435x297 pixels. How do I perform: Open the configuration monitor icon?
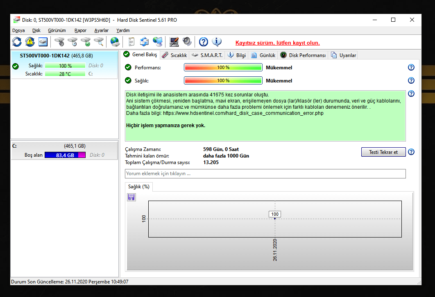174,42
